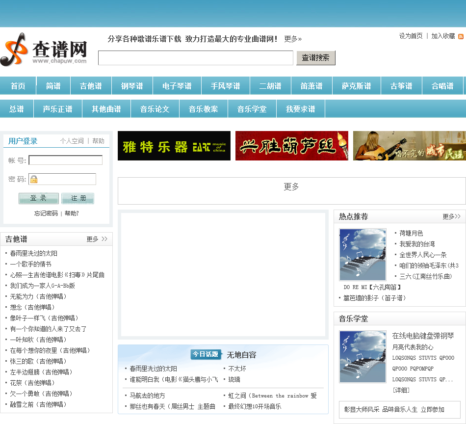This screenshot has height=424, width=466.
Task: Click the 查谱搜索 search button
Action: click(315, 58)
